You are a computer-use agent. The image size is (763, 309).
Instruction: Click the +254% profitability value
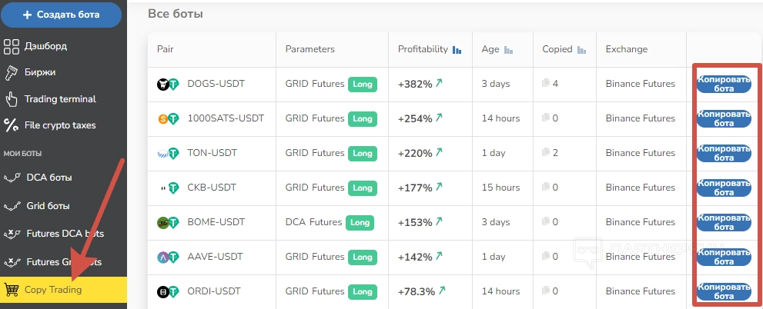tap(415, 118)
